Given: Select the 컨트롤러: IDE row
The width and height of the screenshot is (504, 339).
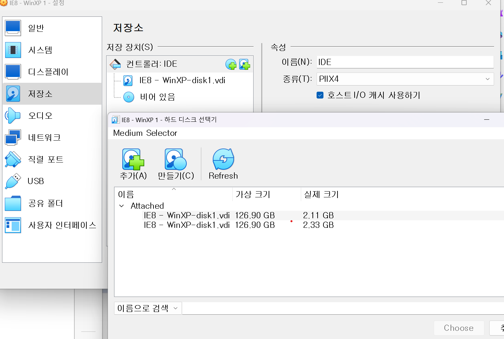Looking at the screenshot, I should (180, 64).
